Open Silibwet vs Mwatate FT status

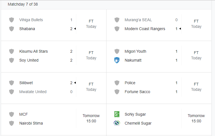[91, 84]
